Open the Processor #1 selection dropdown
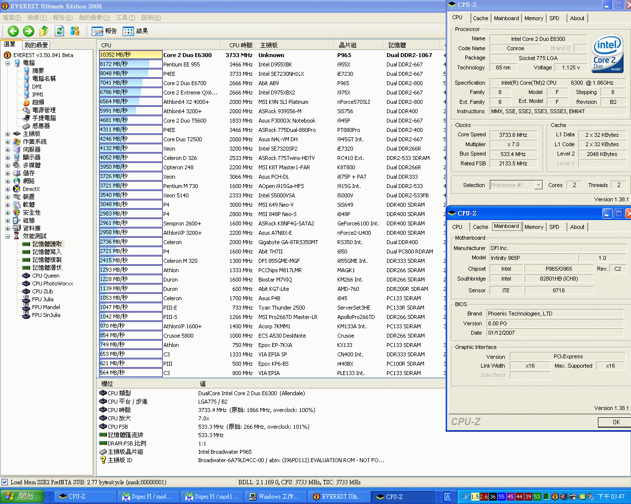The width and height of the screenshot is (631, 504). 538,185
